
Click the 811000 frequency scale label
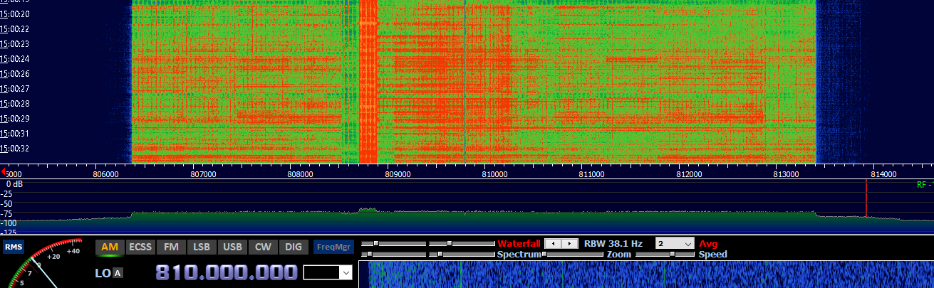tap(592, 174)
